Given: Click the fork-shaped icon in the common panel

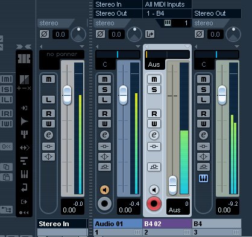Looking at the screenshot, I should tap(24, 134).
